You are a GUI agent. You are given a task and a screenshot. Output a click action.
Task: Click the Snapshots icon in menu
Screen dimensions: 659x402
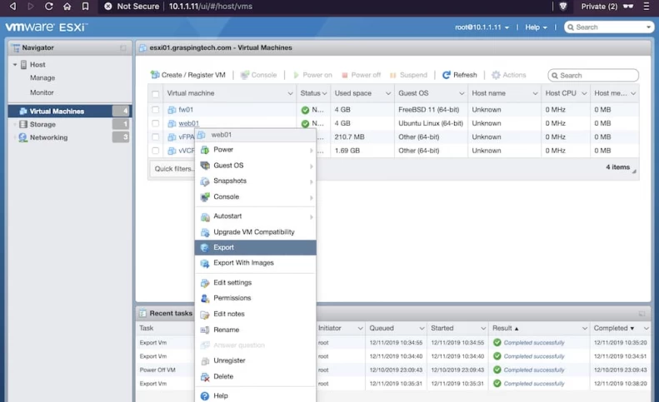205,181
